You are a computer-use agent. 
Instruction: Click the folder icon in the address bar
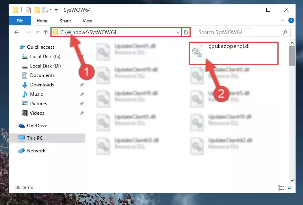point(56,32)
